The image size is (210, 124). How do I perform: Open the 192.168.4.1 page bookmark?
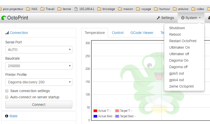click(x=84, y=9)
